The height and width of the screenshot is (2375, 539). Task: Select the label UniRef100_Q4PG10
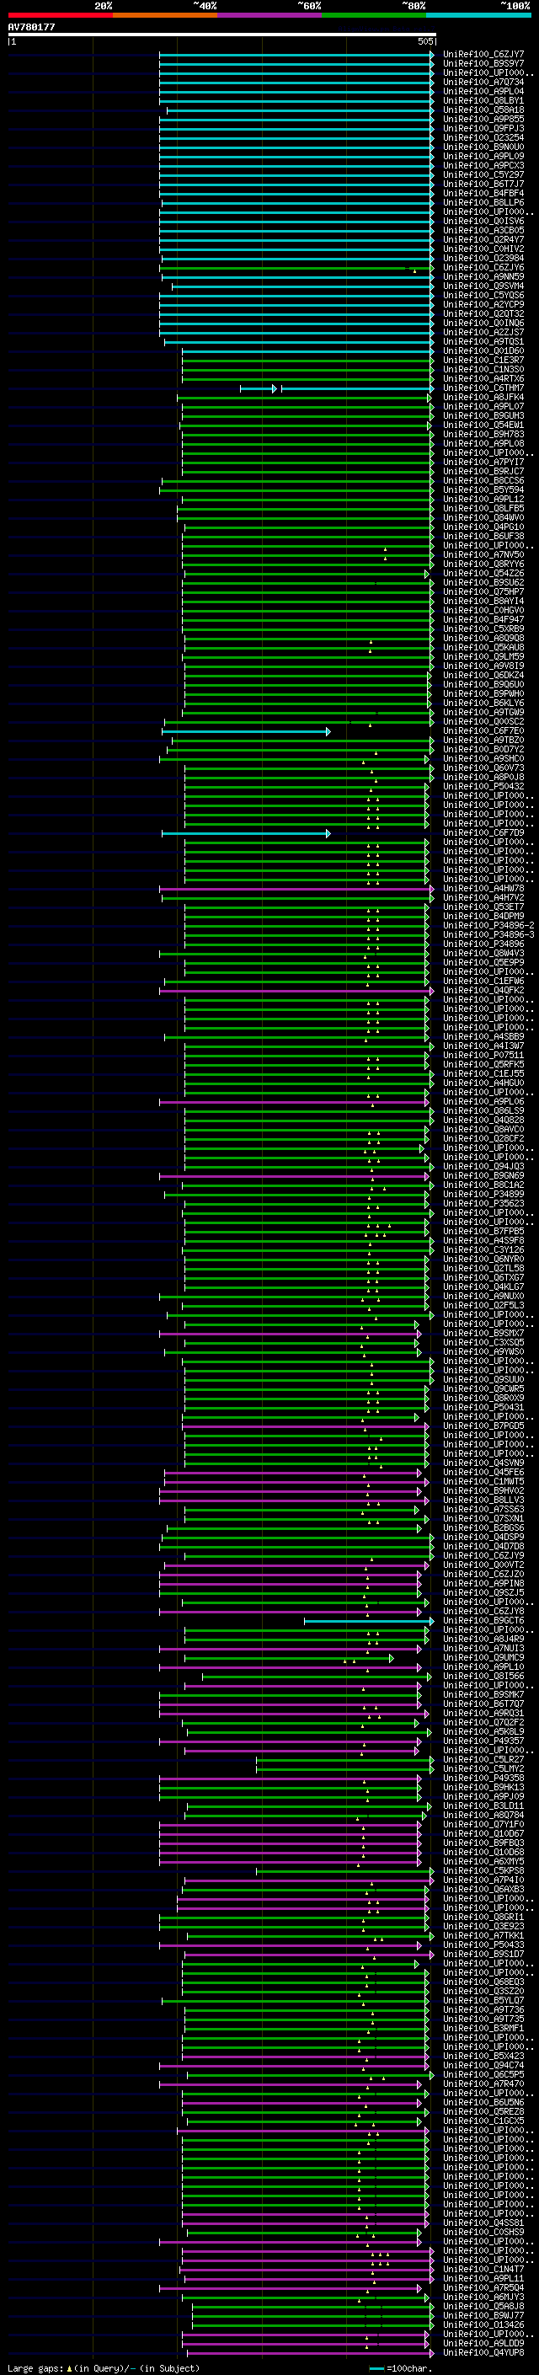point(483,527)
